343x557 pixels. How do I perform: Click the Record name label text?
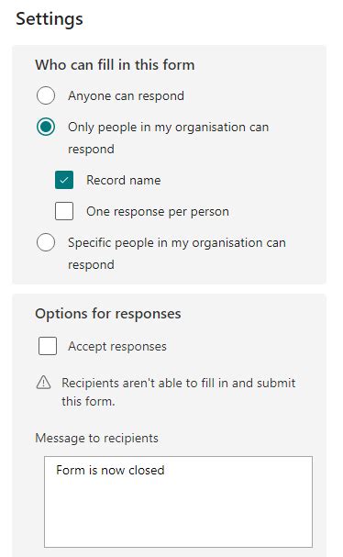pyautogui.click(x=124, y=180)
